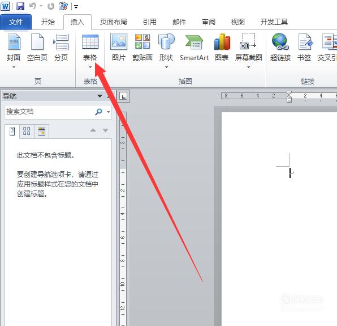Add a bookmark with 书签 icon
Image resolution: width=337 pixels, height=326 pixels.
click(x=305, y=48)
